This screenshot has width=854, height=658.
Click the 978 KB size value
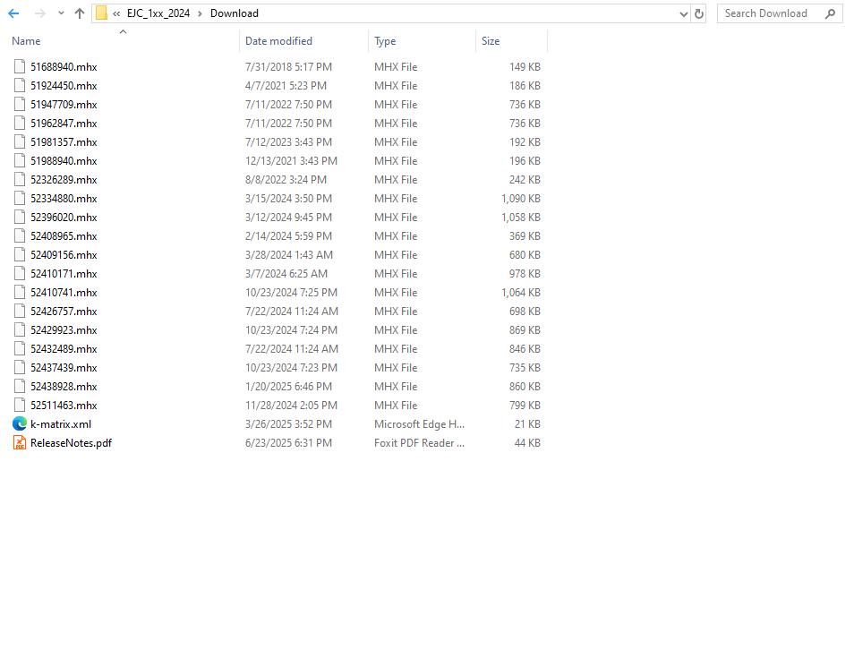525,273
